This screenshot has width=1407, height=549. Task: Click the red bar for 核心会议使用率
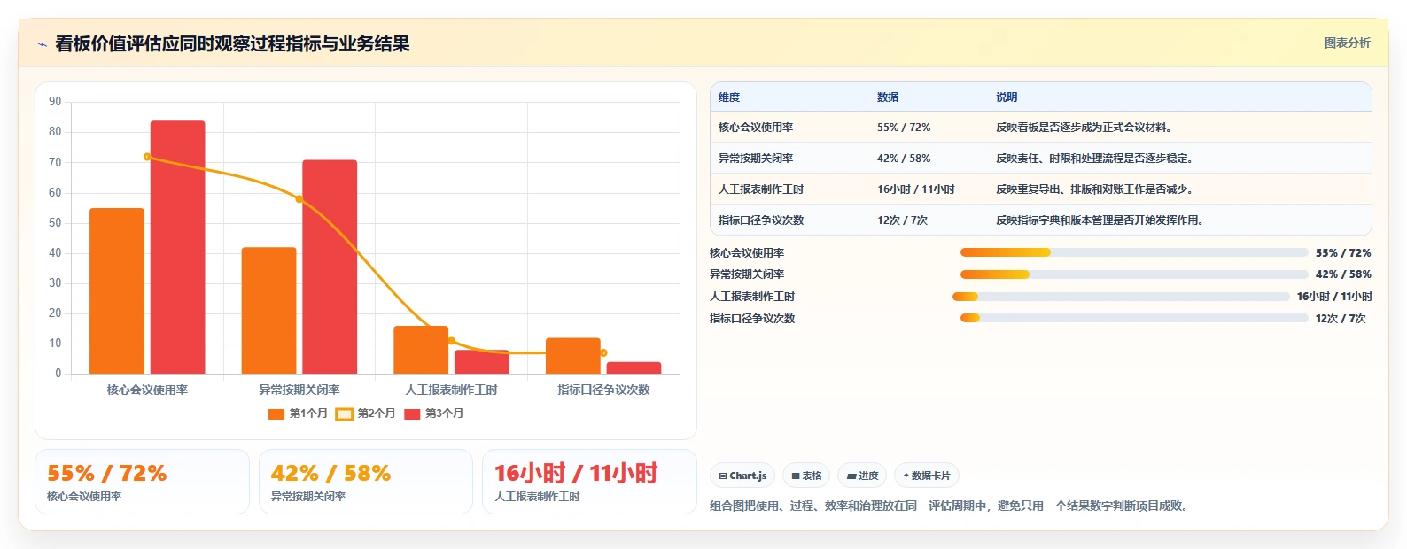point(177,247)
